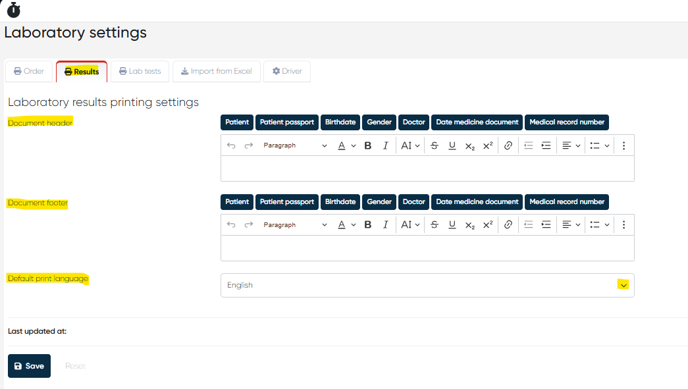
Task: Open font color dropdown in header editor
Action: 346,145
